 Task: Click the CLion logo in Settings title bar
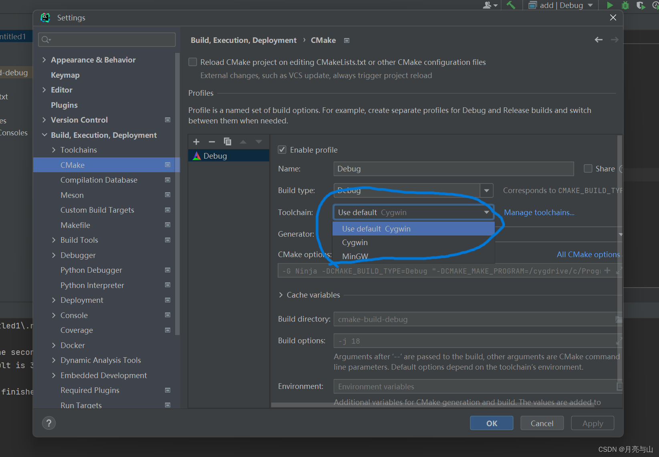click(45, 18)
